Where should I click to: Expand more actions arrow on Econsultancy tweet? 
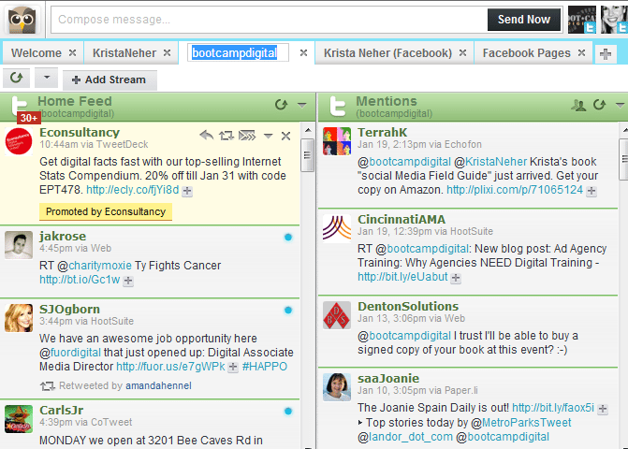pos(268,137)
